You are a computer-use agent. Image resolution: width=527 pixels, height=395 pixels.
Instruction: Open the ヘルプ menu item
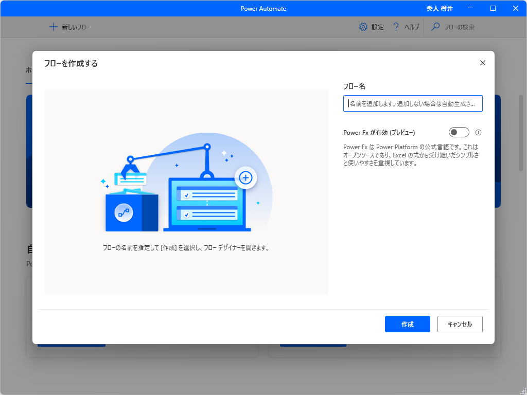(411, 27)
